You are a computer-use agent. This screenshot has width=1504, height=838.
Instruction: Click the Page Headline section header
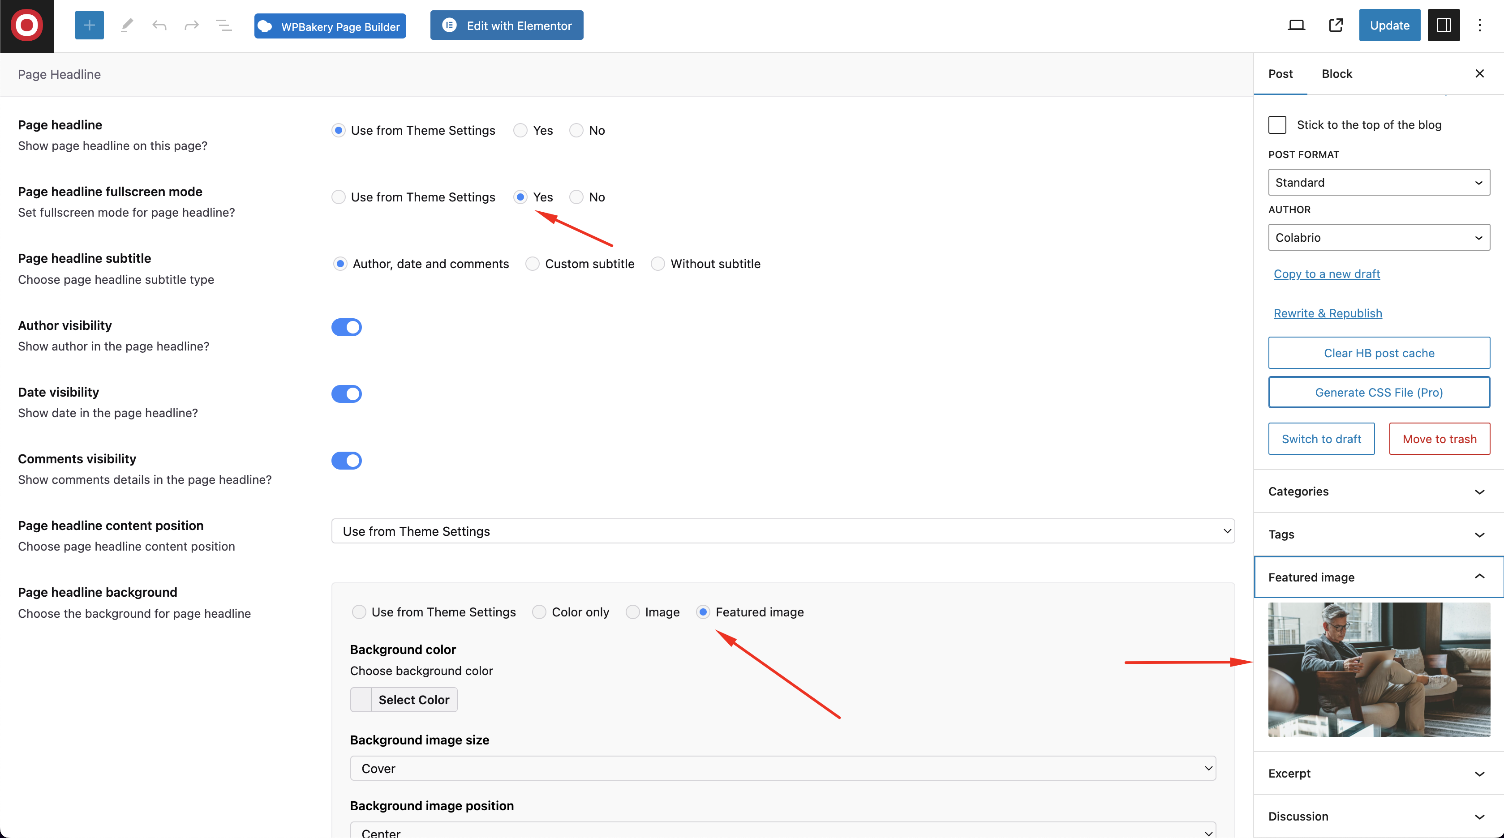(x=627, y=74)
